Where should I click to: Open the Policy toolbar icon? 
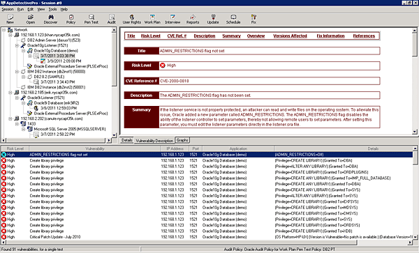point(71,17)
